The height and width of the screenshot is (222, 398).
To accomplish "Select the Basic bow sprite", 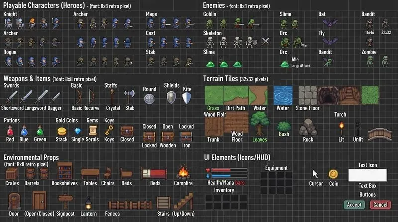I will 79,97.
